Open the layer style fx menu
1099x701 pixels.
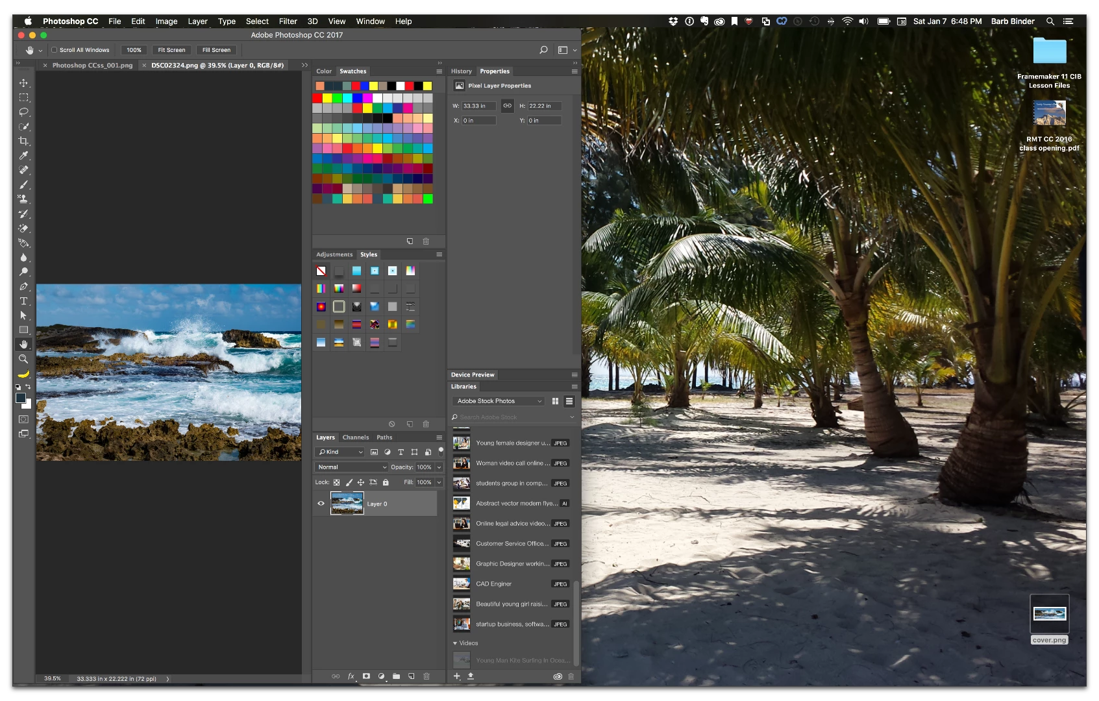coord(351,676)
